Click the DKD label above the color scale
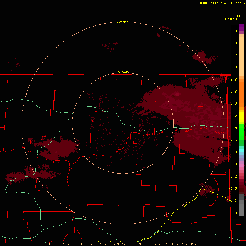246x246 pixels. click(240, 16)
